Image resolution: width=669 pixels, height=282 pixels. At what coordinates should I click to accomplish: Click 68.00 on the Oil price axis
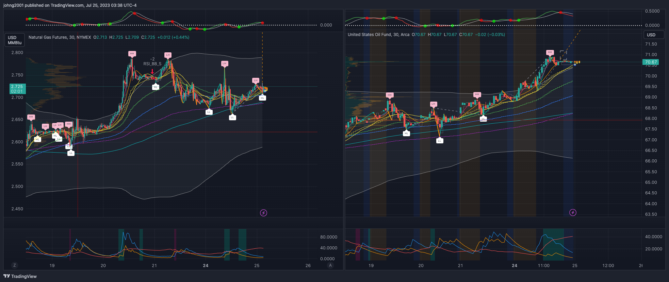pos(651,119)
